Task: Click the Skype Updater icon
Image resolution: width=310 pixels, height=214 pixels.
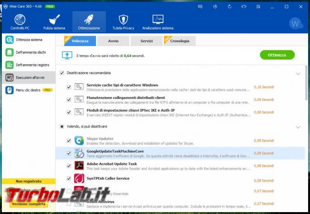Action: 79,140
